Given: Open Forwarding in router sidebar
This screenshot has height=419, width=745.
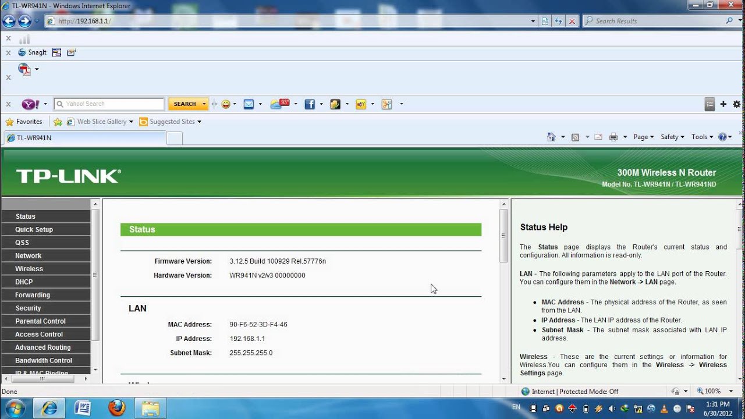Looking at the screenshot, I should (45, 295).
